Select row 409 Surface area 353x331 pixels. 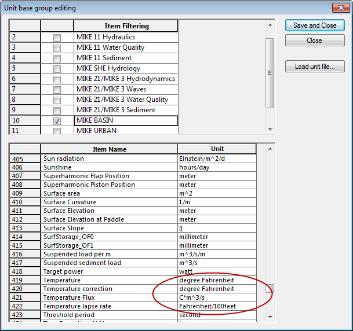[109, 193]
